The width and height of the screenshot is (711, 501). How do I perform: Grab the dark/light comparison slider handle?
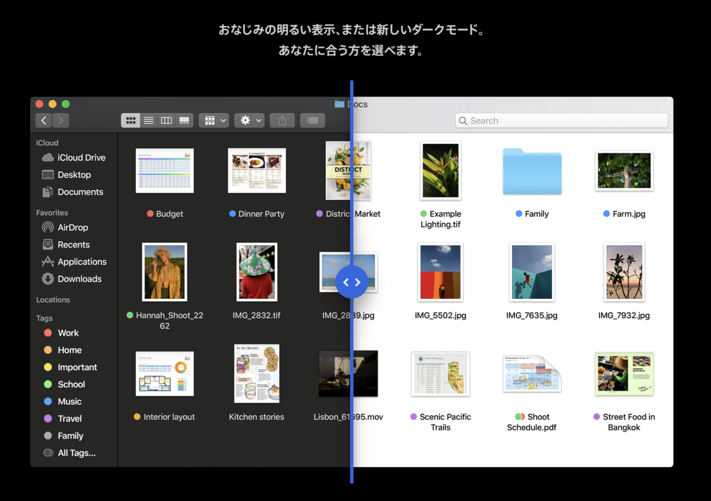point(352,282)
